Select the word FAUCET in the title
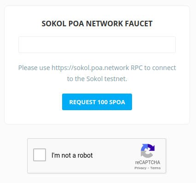 [138, 24]
